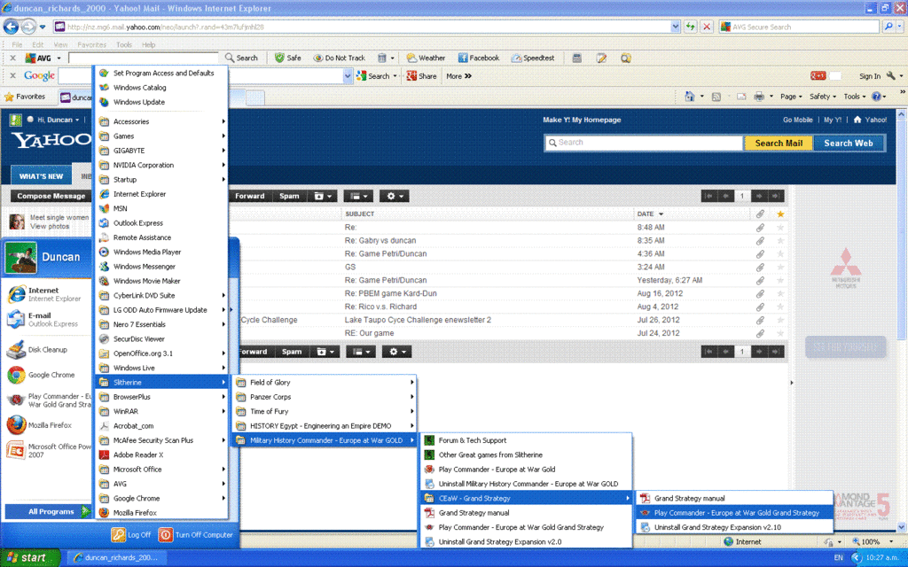Open the Favorites menu in menu bar
Screen dimensions: 908x567
[x=91, y=44]
